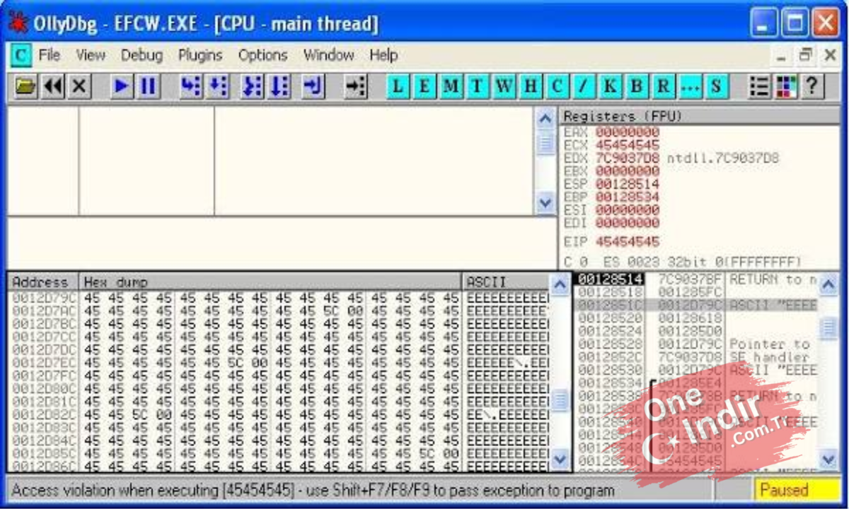The image size is (849, 509).
Task: Pause execution with the pause icon
Action: point(148,86)
